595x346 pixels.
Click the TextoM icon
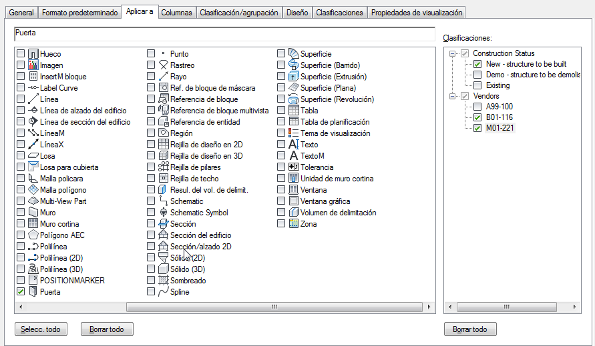click(294, 156)
